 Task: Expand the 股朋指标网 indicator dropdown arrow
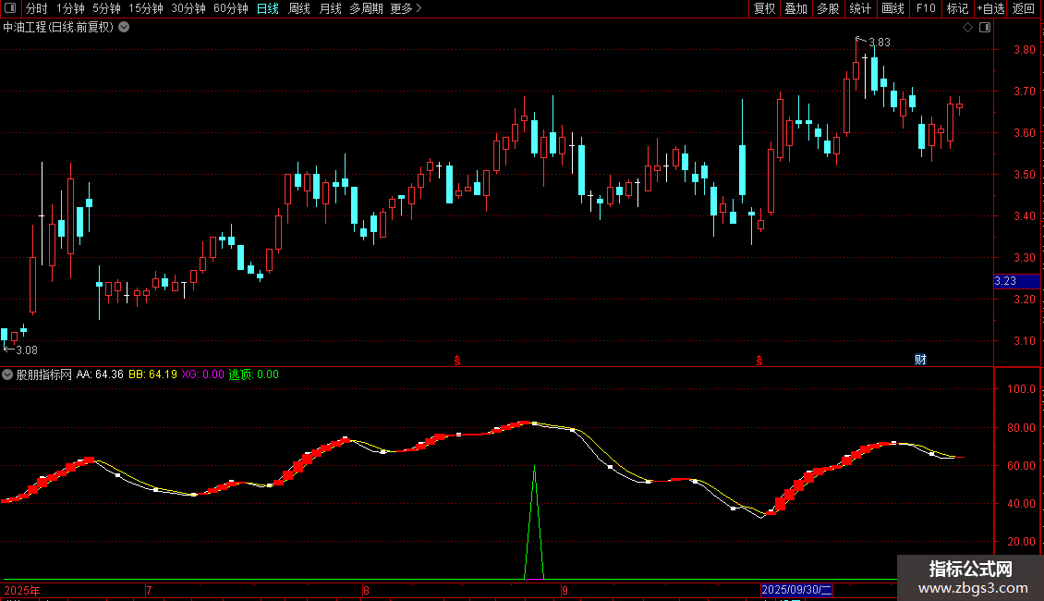[7, 374]
